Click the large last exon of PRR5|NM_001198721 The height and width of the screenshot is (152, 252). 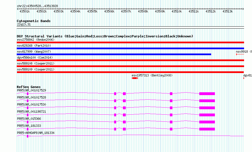tap(207, 115)
